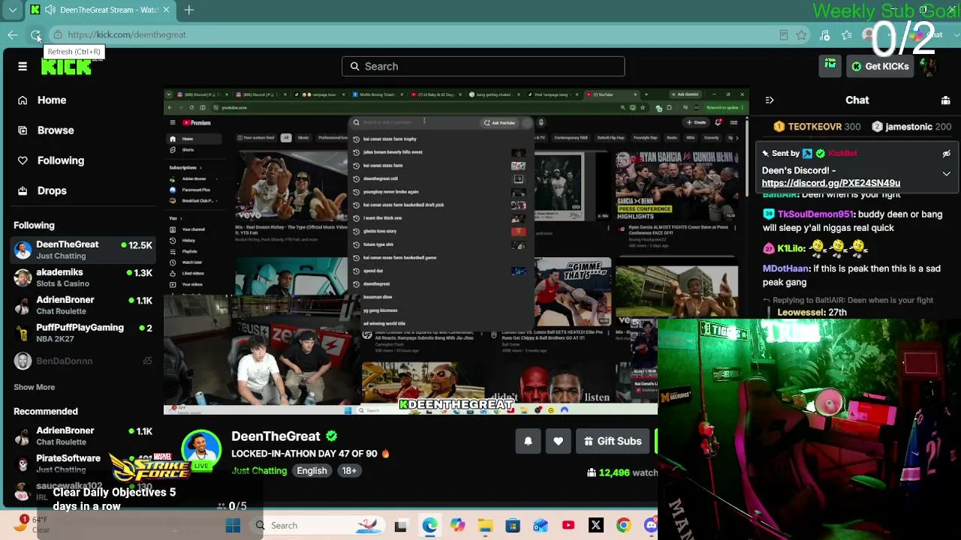Open jamestonic second-place gifter entry
Viewport: 961px width, 540px height.
click(911, 127)
